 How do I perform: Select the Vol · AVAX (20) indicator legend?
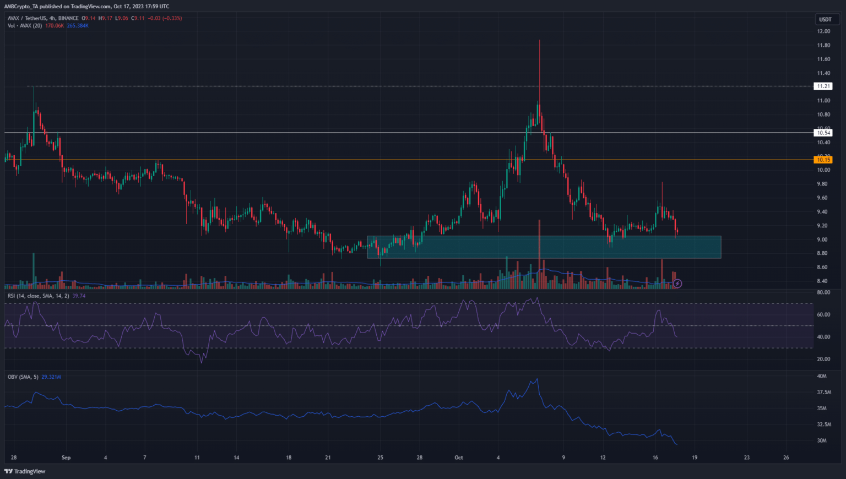coord(25,25)
